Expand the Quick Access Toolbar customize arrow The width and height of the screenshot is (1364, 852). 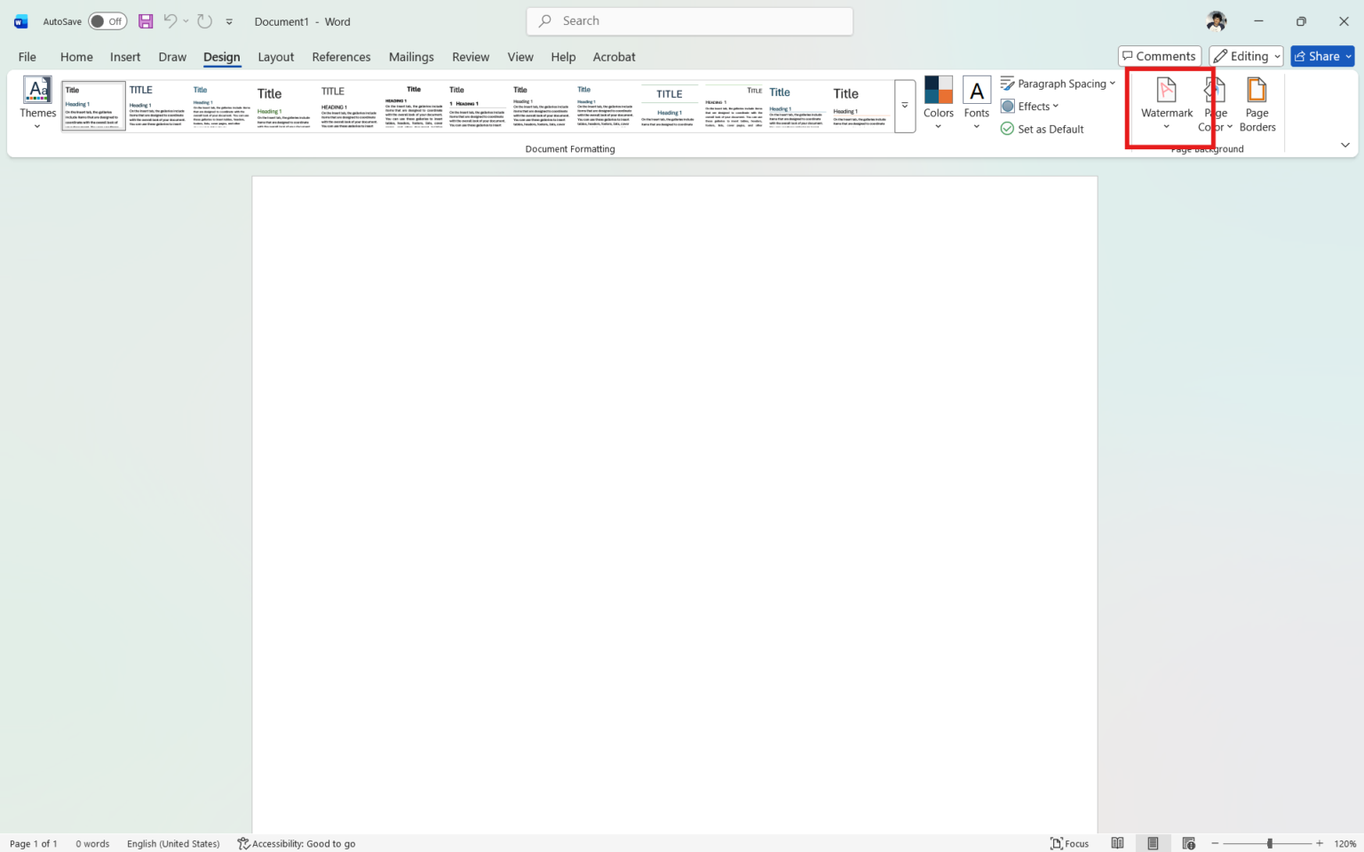click(x=229, y=21)
